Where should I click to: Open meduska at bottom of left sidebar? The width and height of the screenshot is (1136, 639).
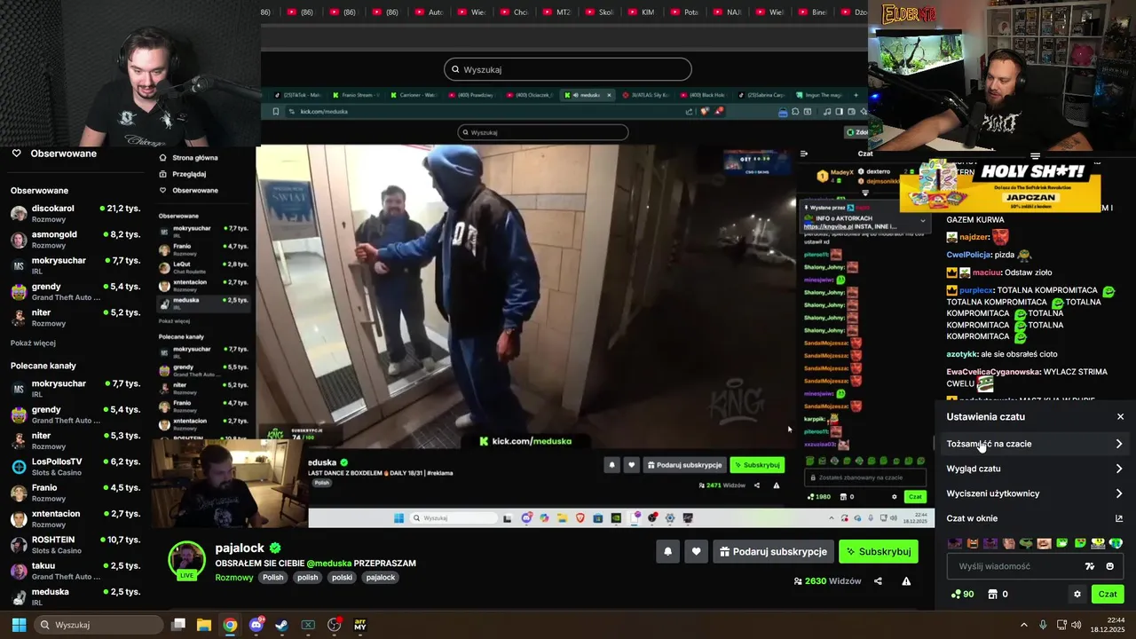pos(75,596)
